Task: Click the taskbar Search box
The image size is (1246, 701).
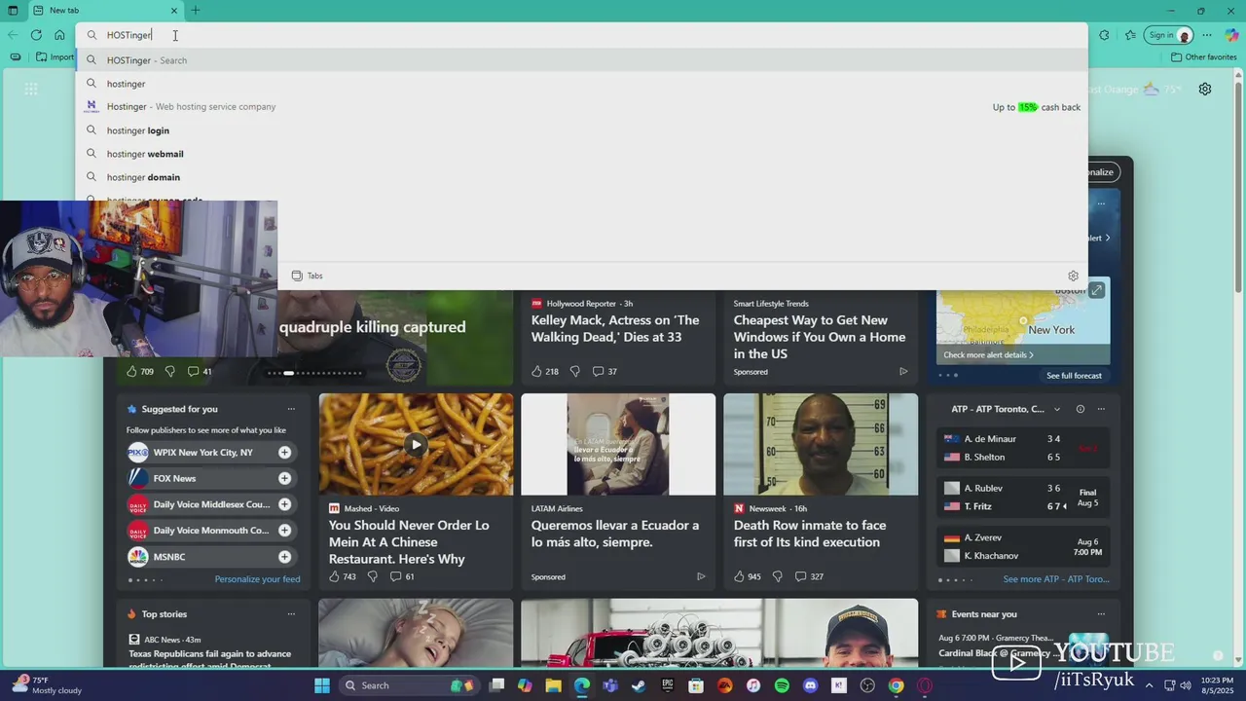Action: tap(407, 685)
